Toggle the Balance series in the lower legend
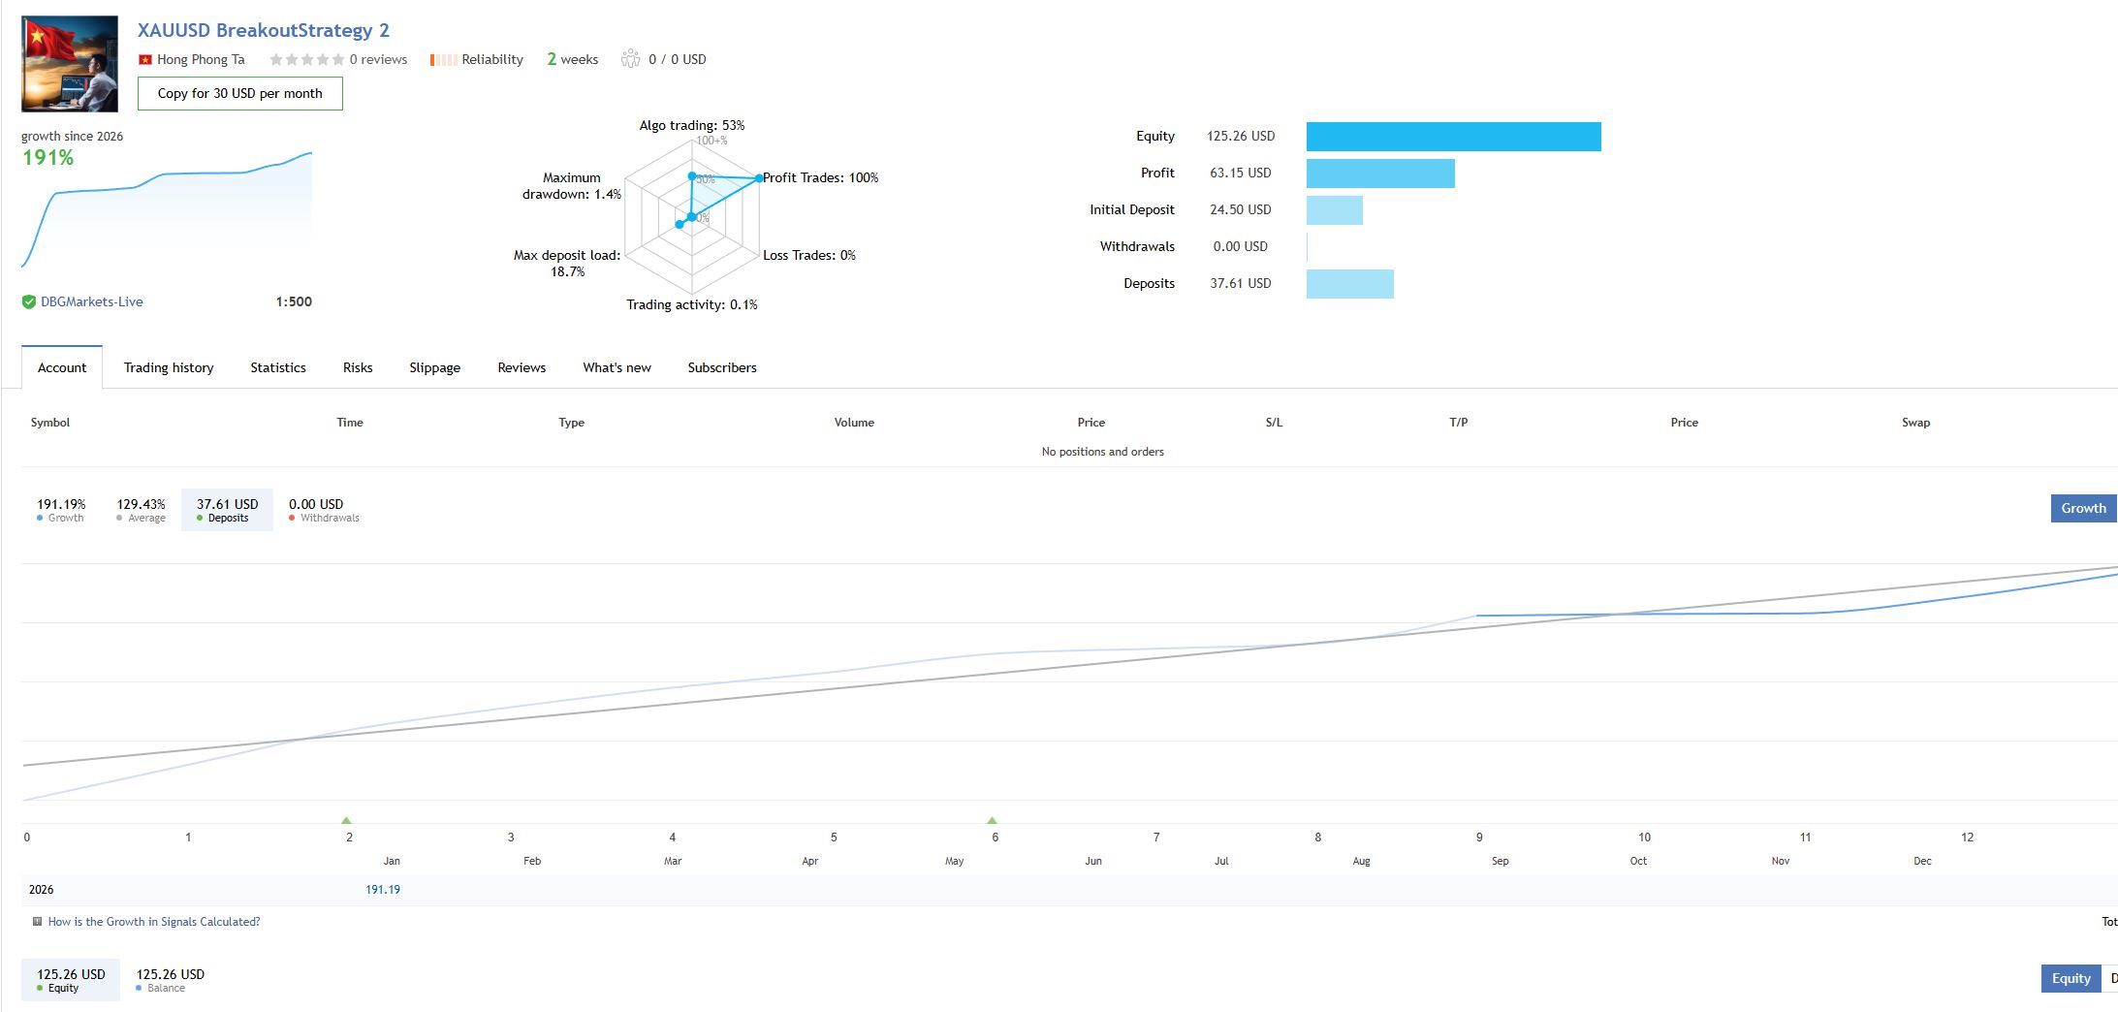 coord(170,980)
